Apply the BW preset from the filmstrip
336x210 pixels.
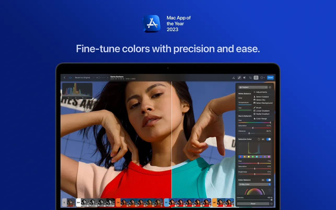click(78, 202)
